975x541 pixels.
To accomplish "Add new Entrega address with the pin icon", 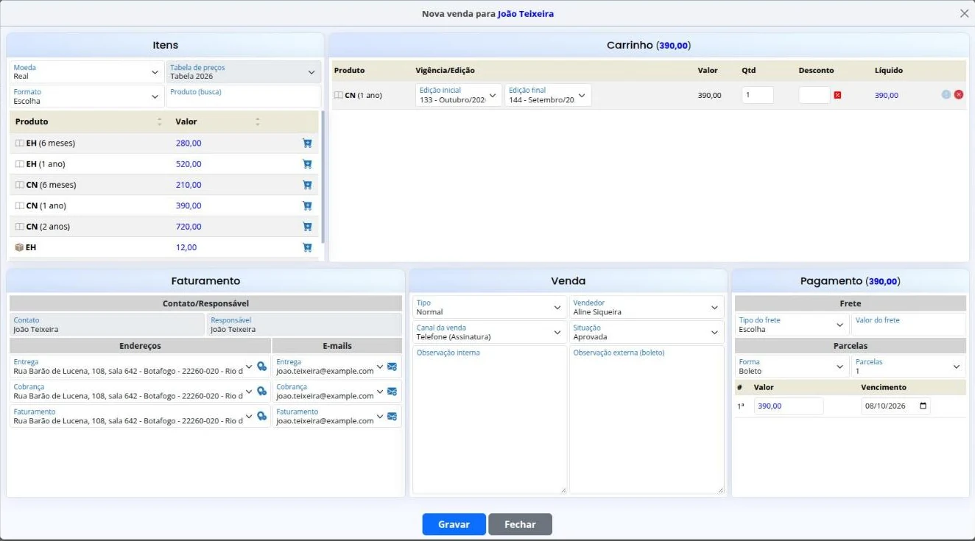I will click(261, 367).
